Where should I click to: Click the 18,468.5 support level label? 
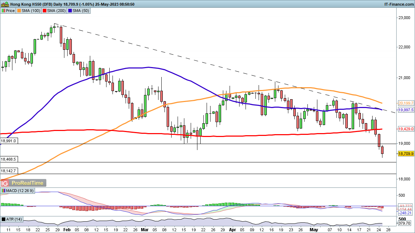tap(9, 159)
